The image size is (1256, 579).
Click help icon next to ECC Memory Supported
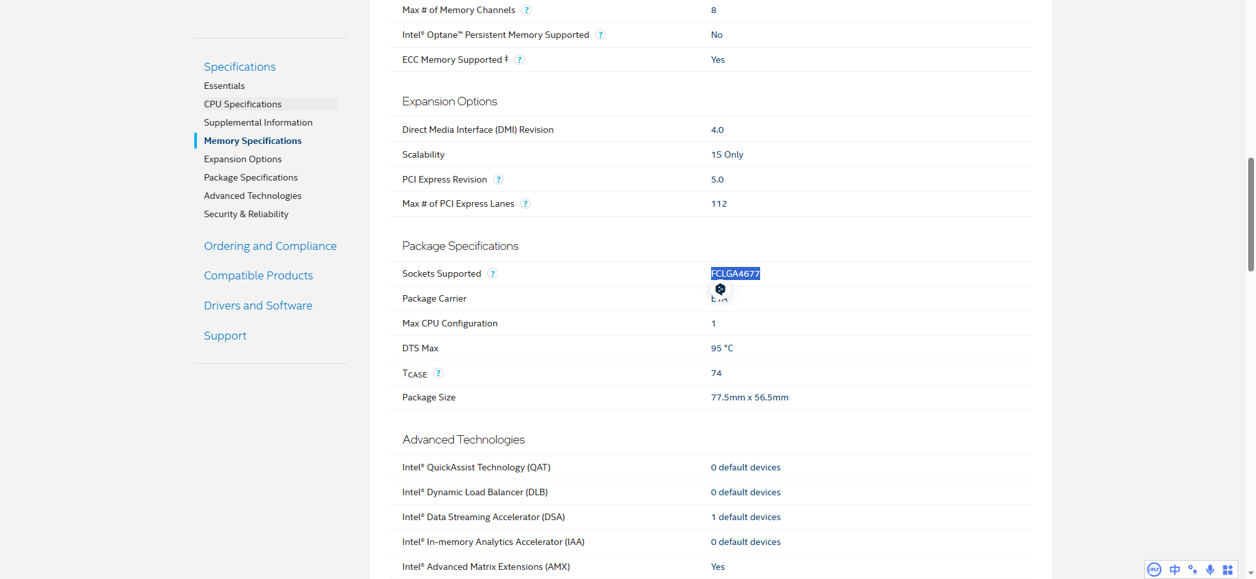519,60
